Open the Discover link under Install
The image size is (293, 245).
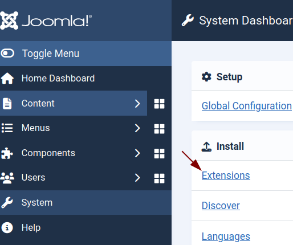coord(221,206)
